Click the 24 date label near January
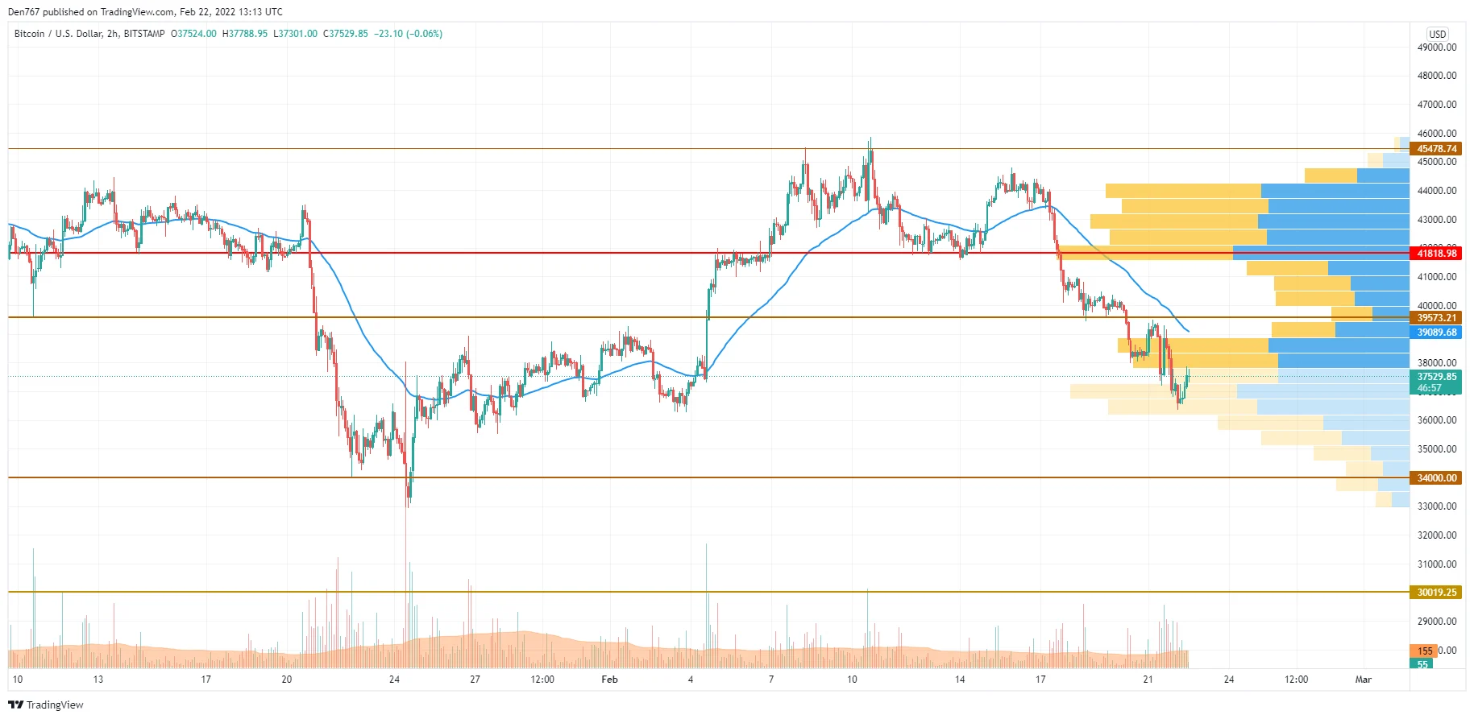The image size is (1474, 719). 394,680
